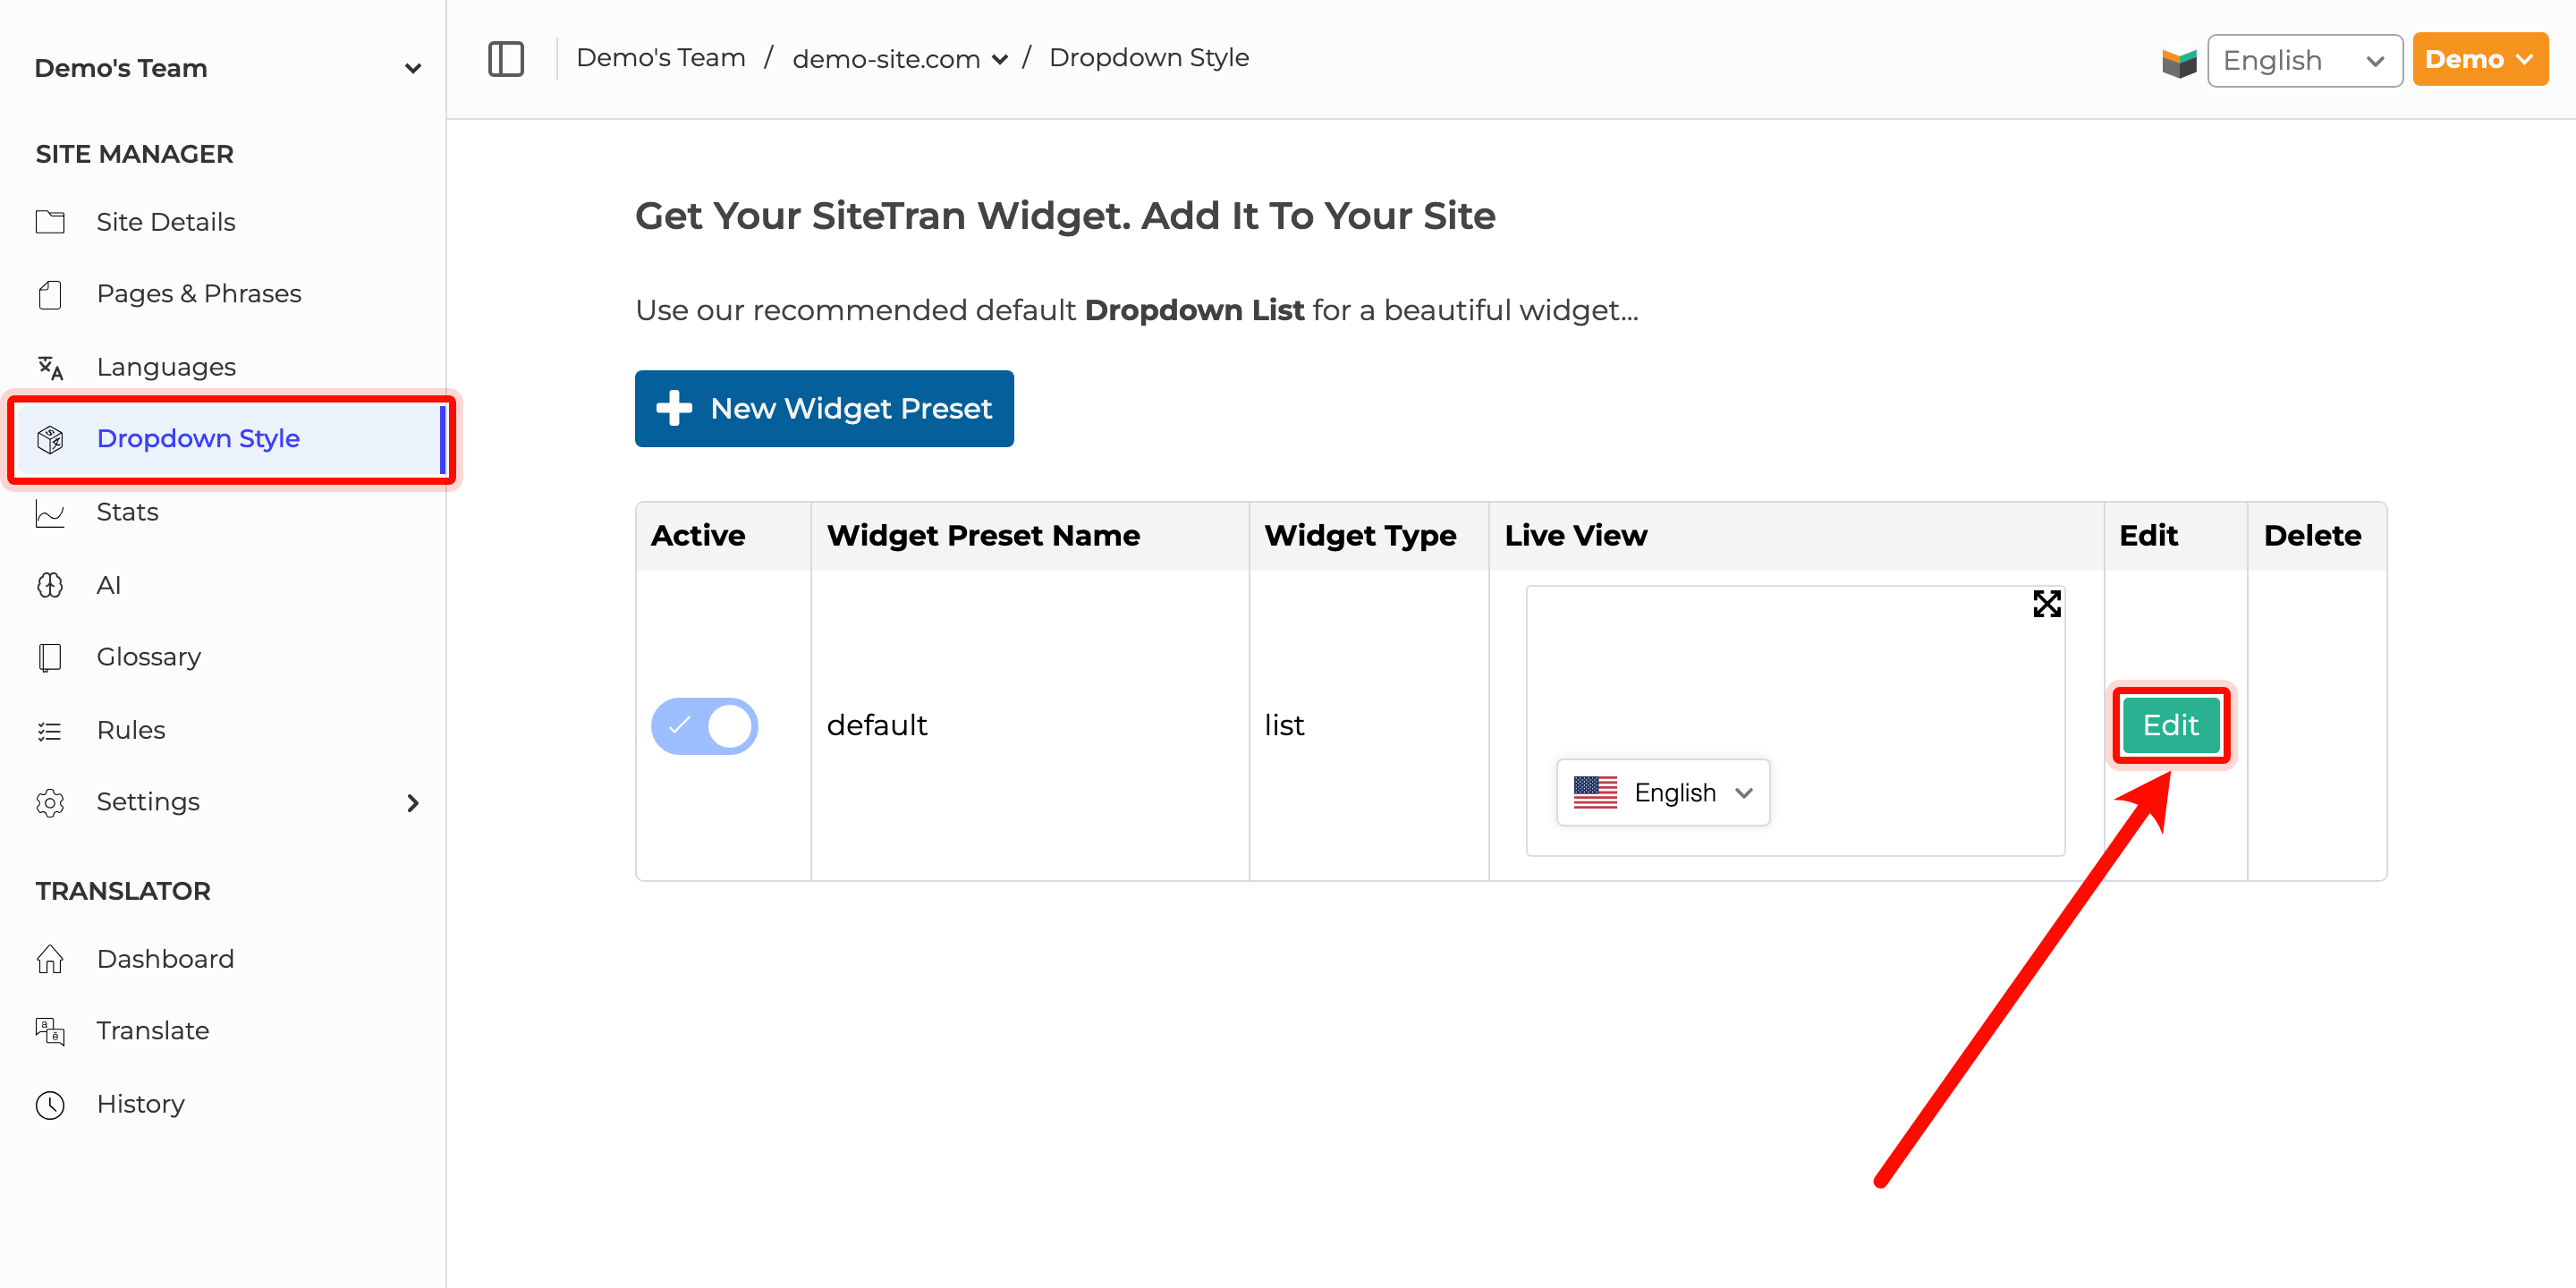The image size is (2576, 1288).
Task: Expand the Live View fullscreen icon
Action: pyautogui.click(x=2046, y=604)
